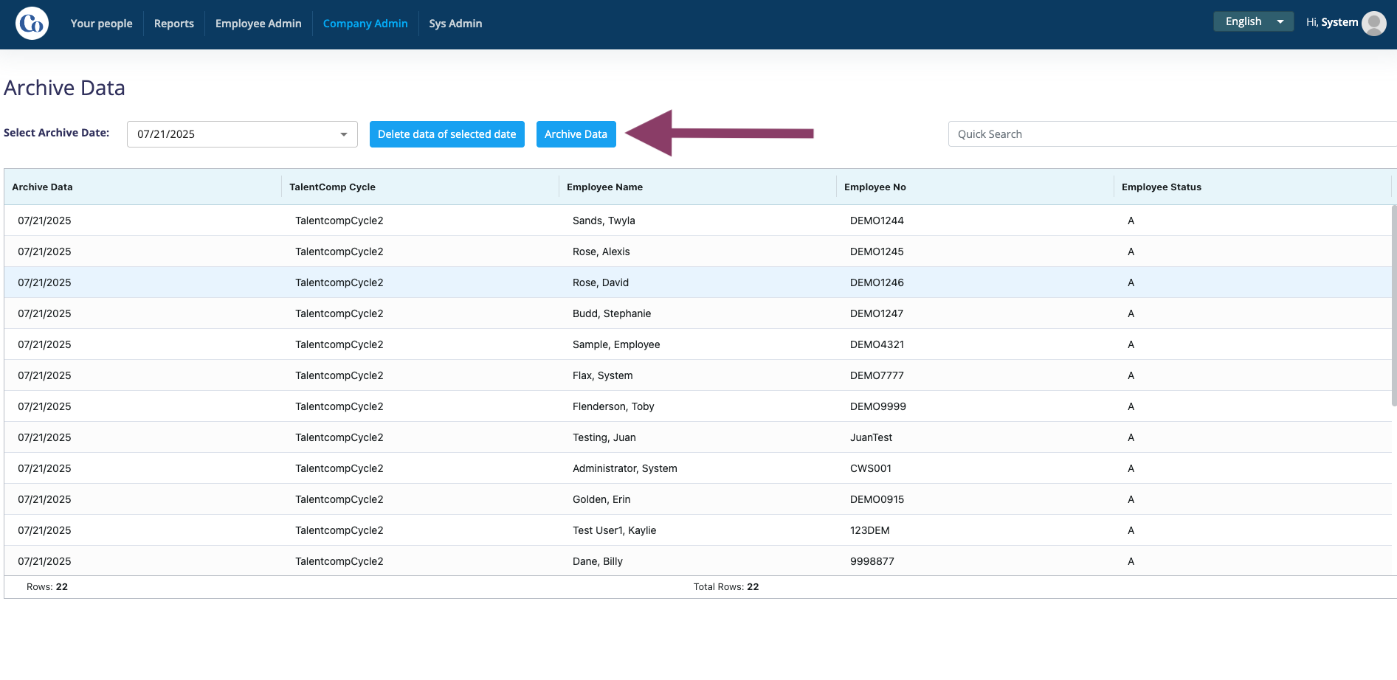Sort by the Employee No column header
The image size is (1397, 680).
[875, 187]
